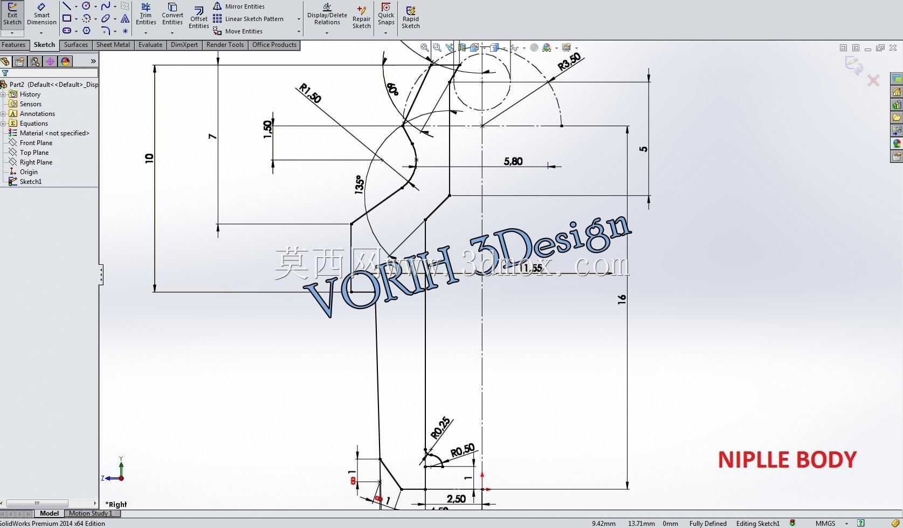Open the DimXpertManager tab

click(50, 61)
